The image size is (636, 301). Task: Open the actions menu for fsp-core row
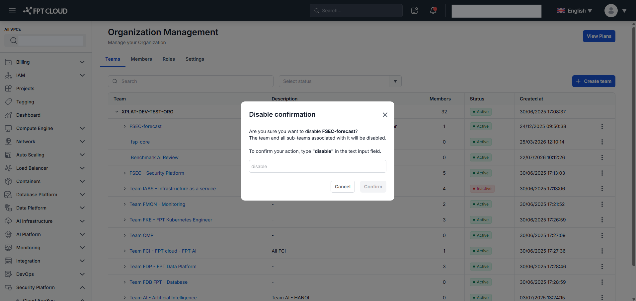point(602,142)
